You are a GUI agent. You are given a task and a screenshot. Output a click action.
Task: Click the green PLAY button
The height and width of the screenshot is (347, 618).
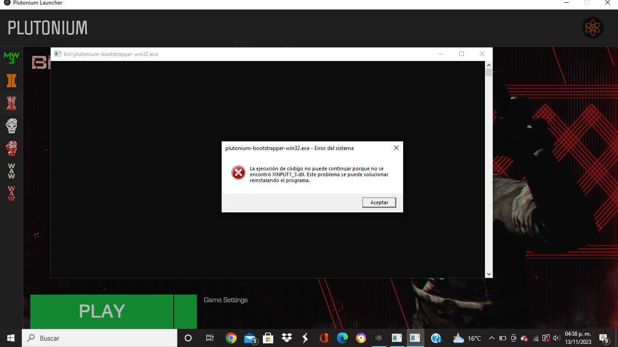pos(102,312)
